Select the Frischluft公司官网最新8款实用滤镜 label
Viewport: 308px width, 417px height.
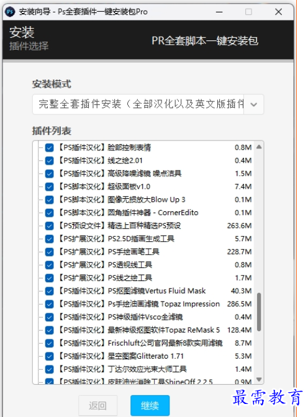tap(140, 343)
